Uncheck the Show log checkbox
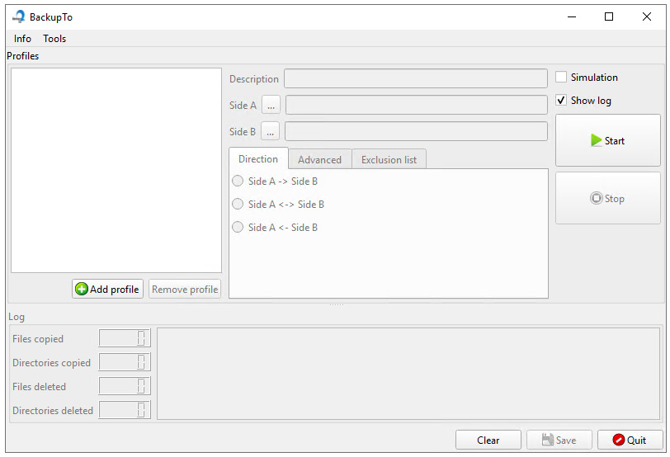Viewport: 670px width, 457px height. point(561,100)
